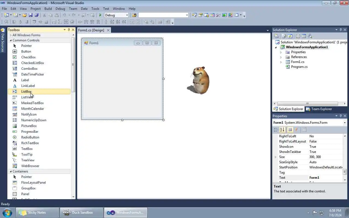The width and height of the screenshot is (349, 218).
Task: Click the Toolbox vertical scrollbar
Action: coord(73,65)
